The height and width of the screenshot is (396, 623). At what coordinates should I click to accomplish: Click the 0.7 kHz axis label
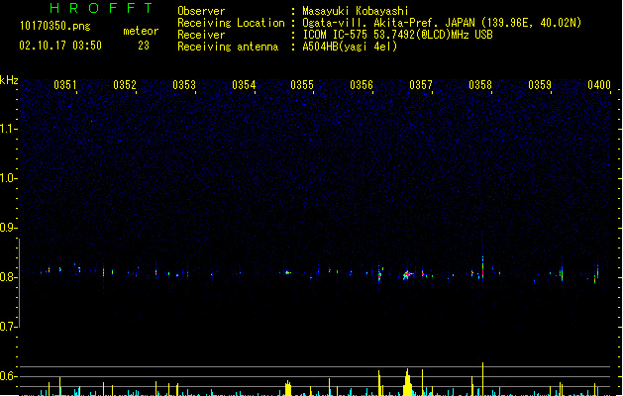point(8,327)
